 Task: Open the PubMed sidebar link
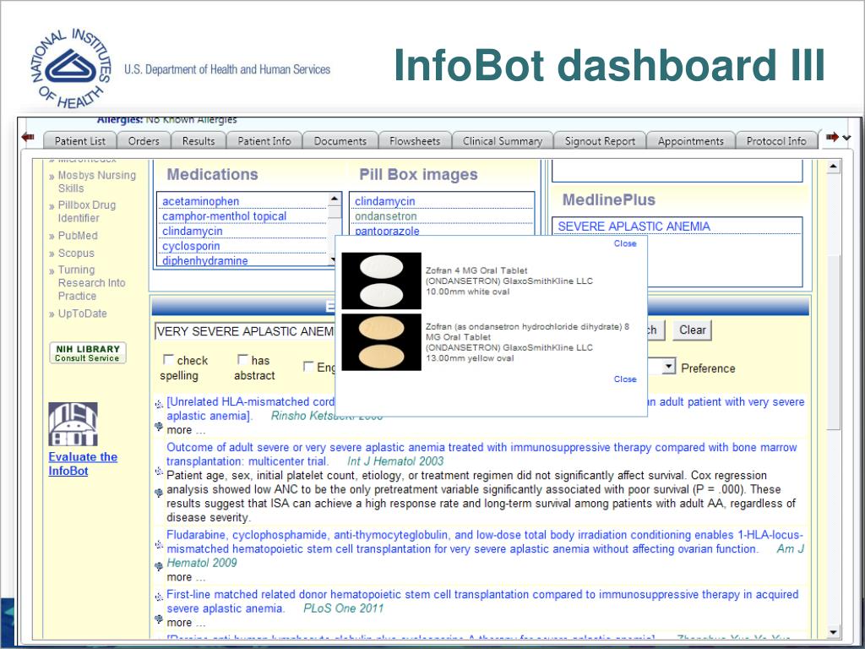[77, 236]
